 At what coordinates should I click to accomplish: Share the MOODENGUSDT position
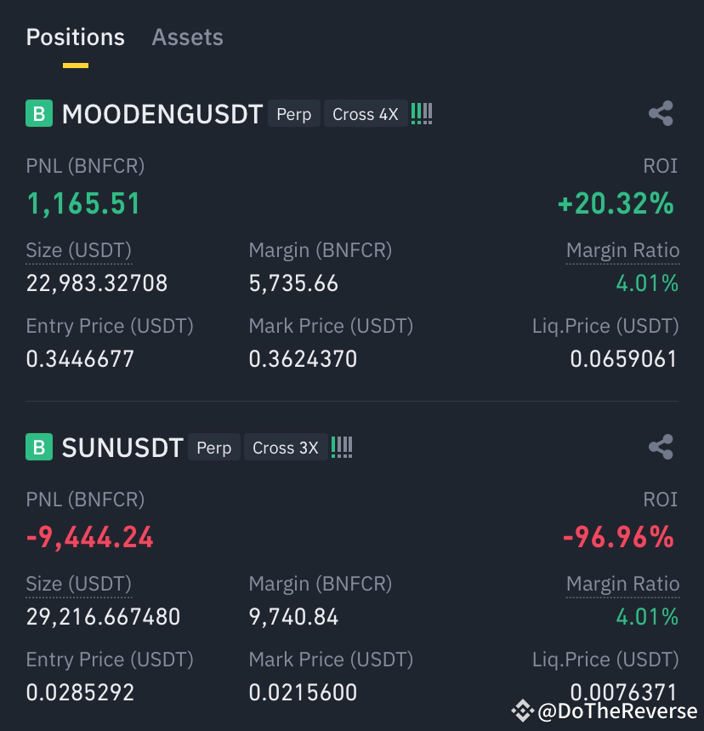pyautogui.click(x=661, y=113)
